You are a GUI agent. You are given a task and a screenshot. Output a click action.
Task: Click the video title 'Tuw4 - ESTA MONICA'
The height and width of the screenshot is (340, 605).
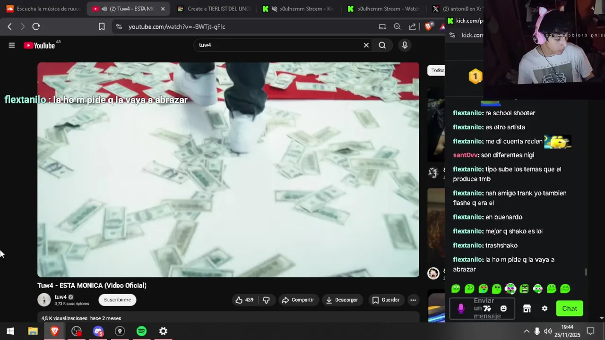coord(92,285)
